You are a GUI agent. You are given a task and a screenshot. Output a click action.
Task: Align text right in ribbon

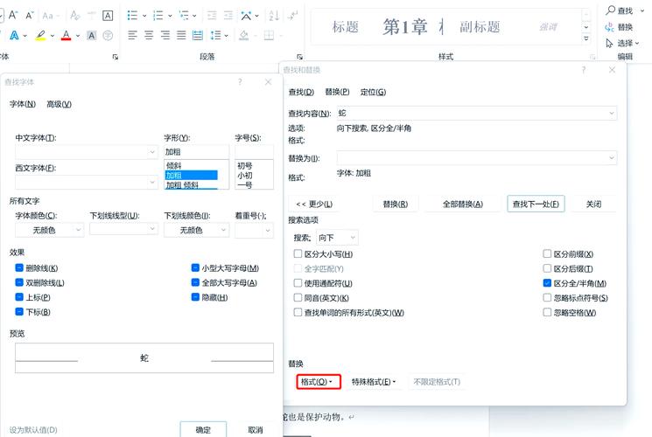[165, 36]
